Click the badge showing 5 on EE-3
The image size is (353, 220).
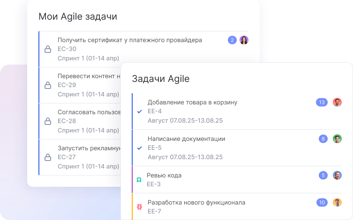click(323, 175)
